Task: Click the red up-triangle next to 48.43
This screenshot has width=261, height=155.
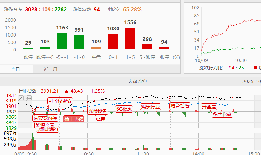Action: 66,91
